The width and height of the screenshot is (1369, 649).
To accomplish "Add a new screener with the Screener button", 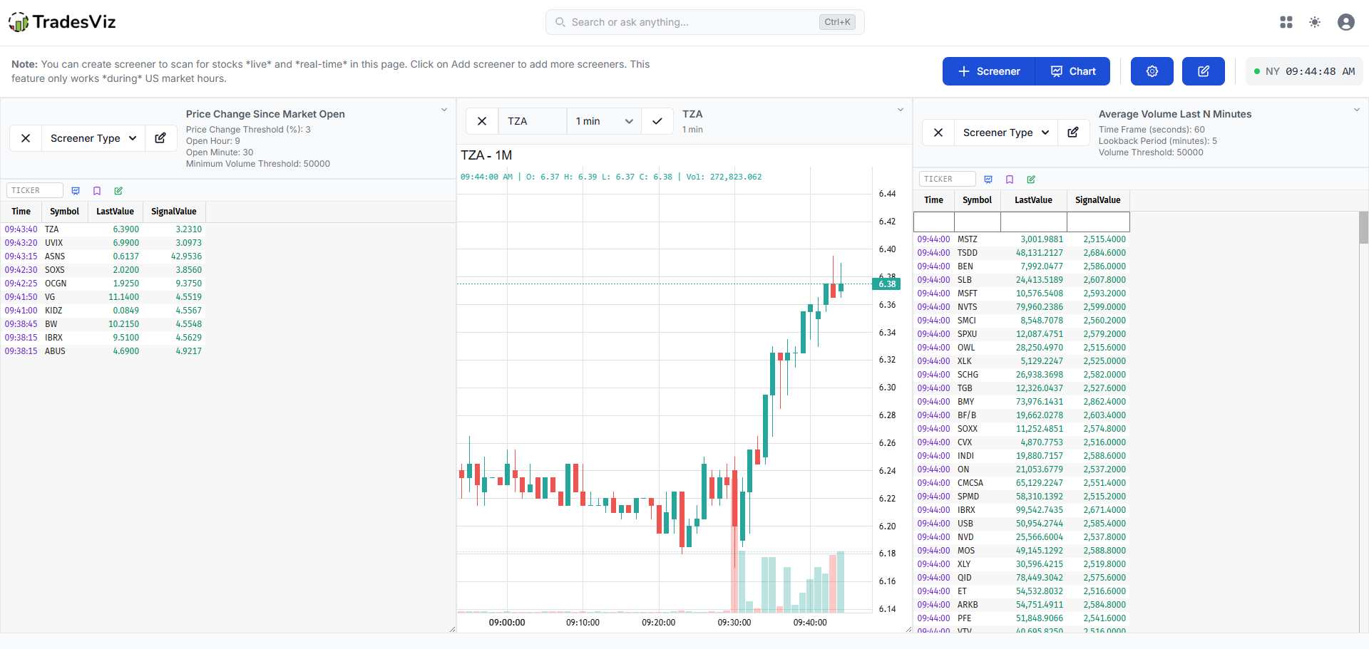I will [x=988, y=71].
